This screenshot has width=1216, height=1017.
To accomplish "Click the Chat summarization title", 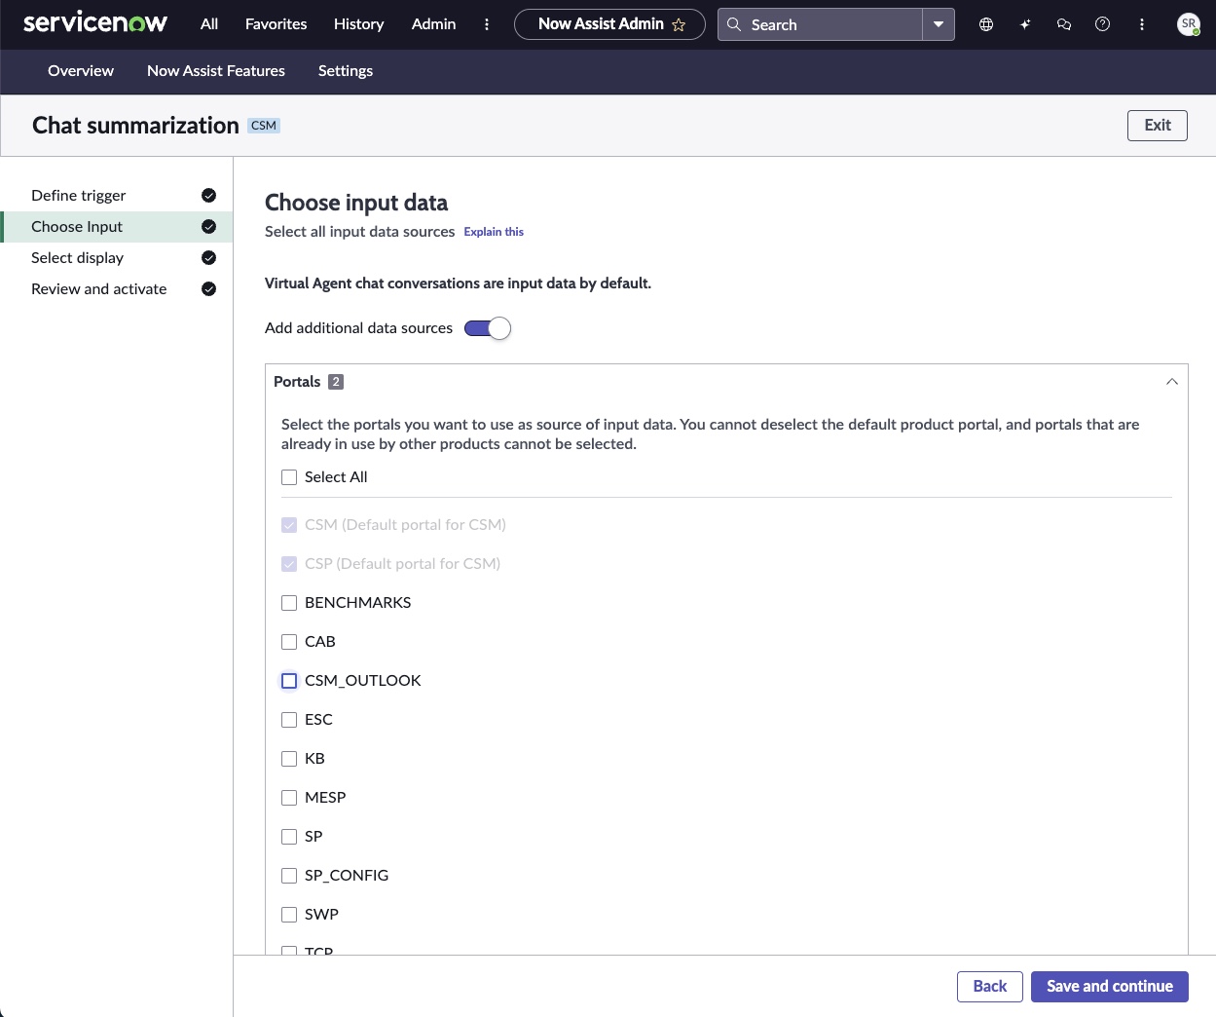I will [x=135, y=126].
